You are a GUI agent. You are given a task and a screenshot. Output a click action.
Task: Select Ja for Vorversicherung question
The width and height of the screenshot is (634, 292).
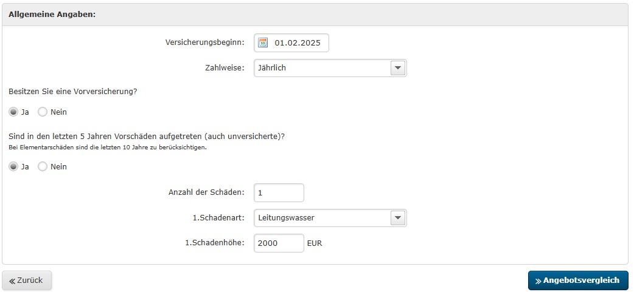click(13, 112)
